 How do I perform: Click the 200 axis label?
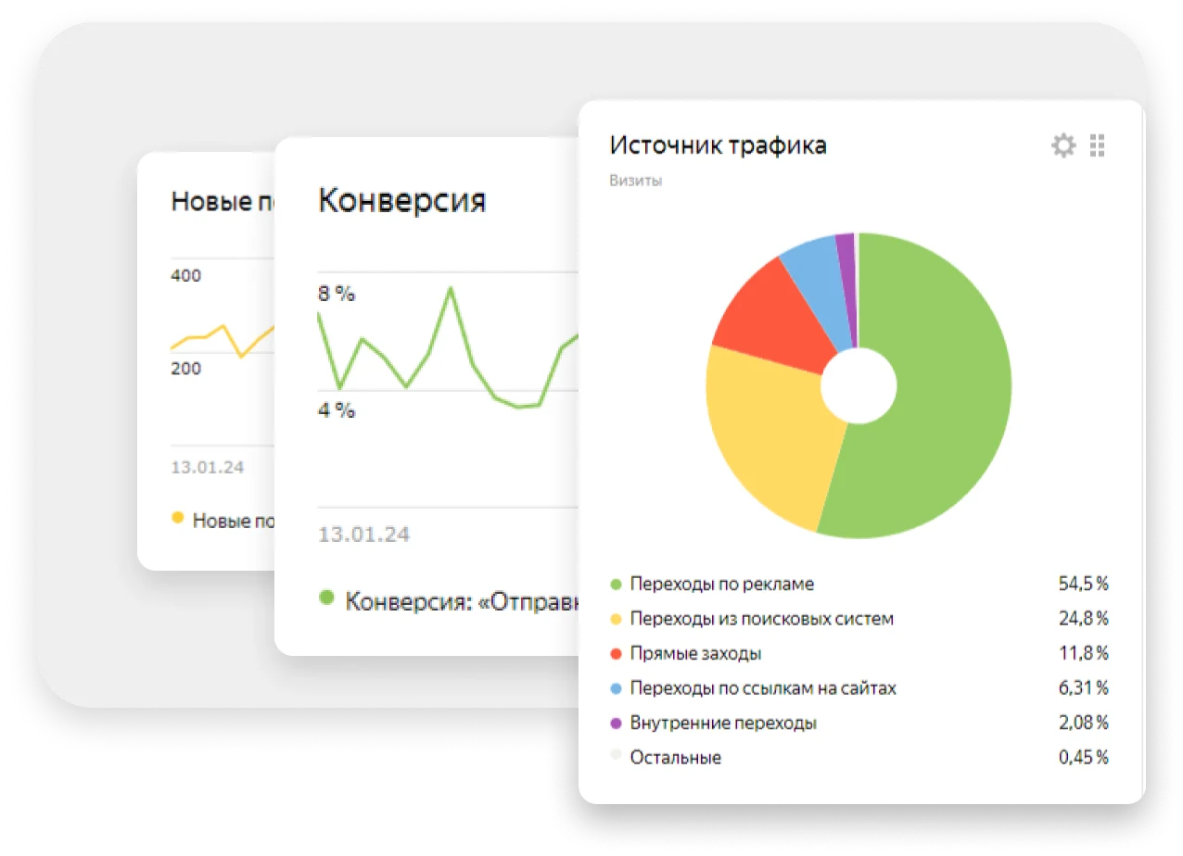click(x=185, y=368)
